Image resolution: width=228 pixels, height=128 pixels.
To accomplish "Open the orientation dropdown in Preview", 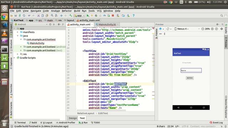I will [169, 29].
